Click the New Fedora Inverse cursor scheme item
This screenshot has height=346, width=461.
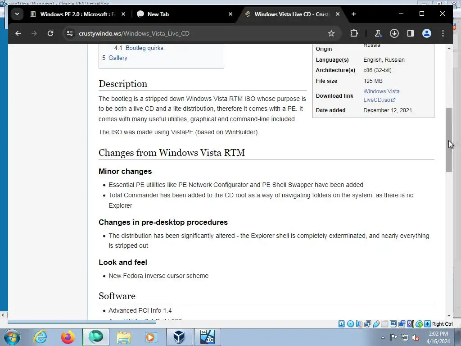tap(158, 276)
